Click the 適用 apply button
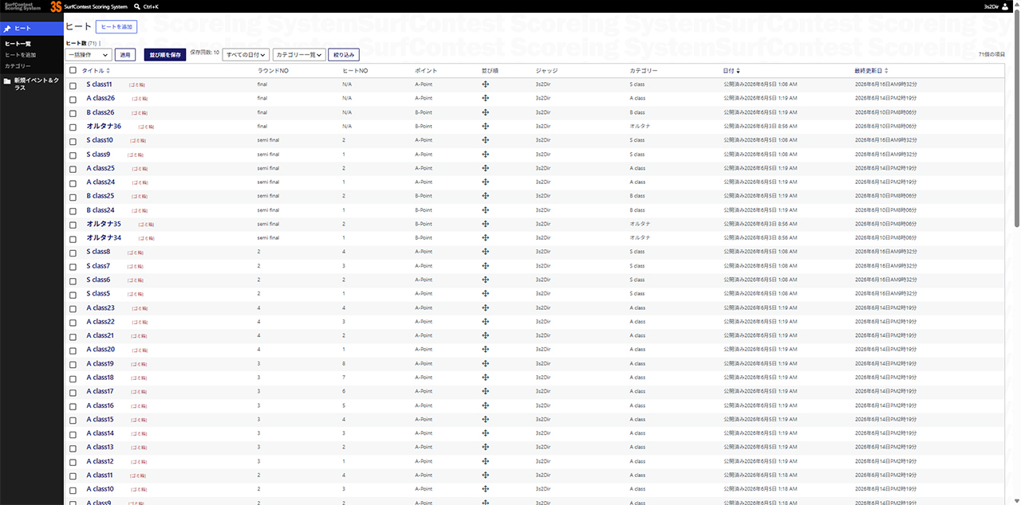1021x505 pixels. pyautogui.click(x=125, y=55)
